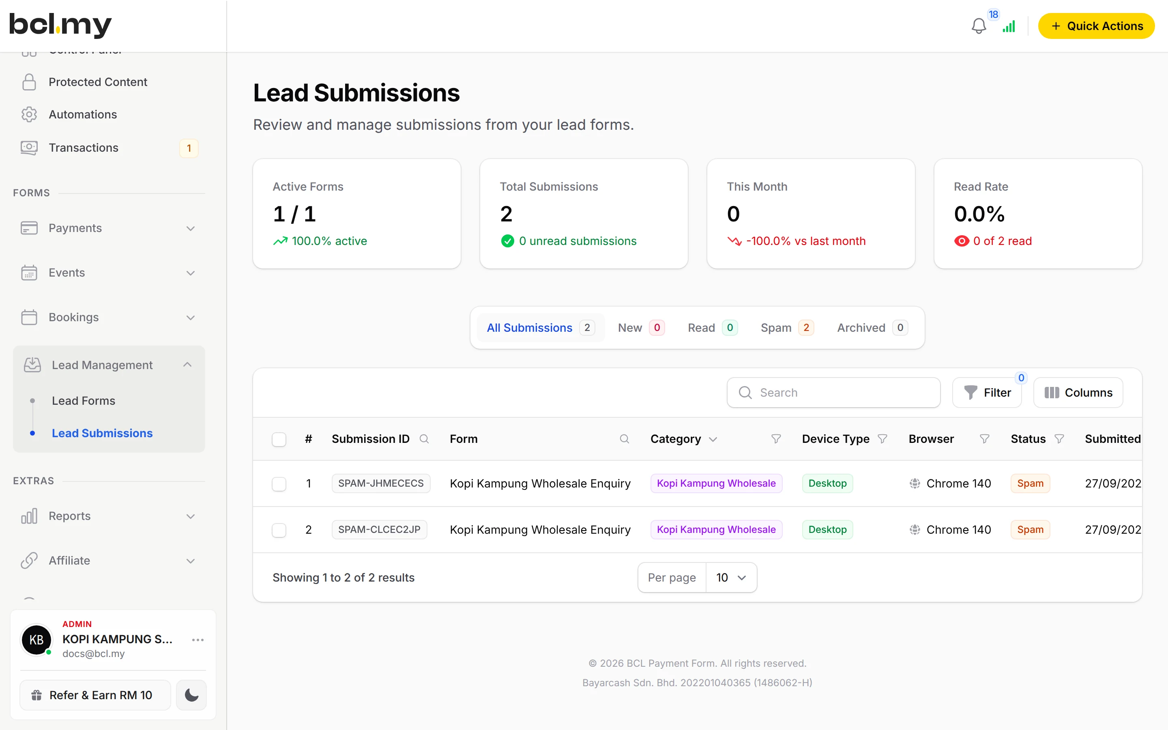Screen dimensions: 1168x730
Task: Click the Affiliate link icon
Action: [29, 560]
